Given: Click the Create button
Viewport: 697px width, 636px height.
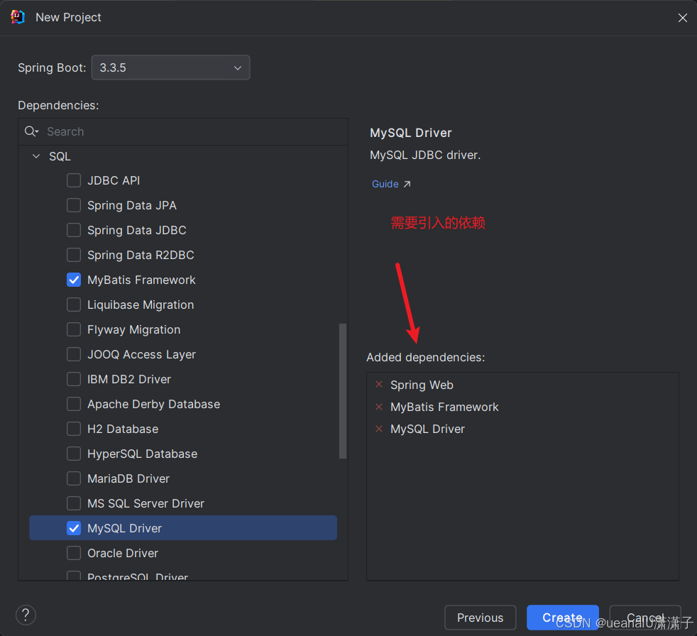Looking at the screenshot, I should coord(563,618).
